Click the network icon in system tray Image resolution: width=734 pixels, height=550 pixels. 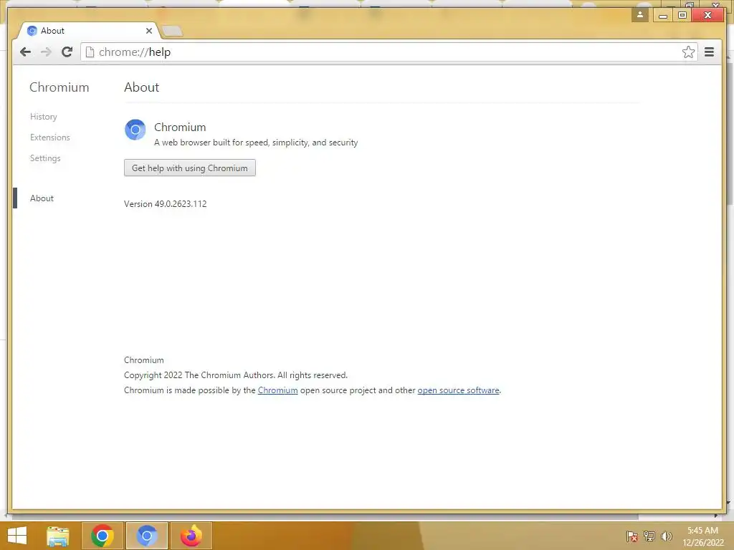tap(649, 536)
